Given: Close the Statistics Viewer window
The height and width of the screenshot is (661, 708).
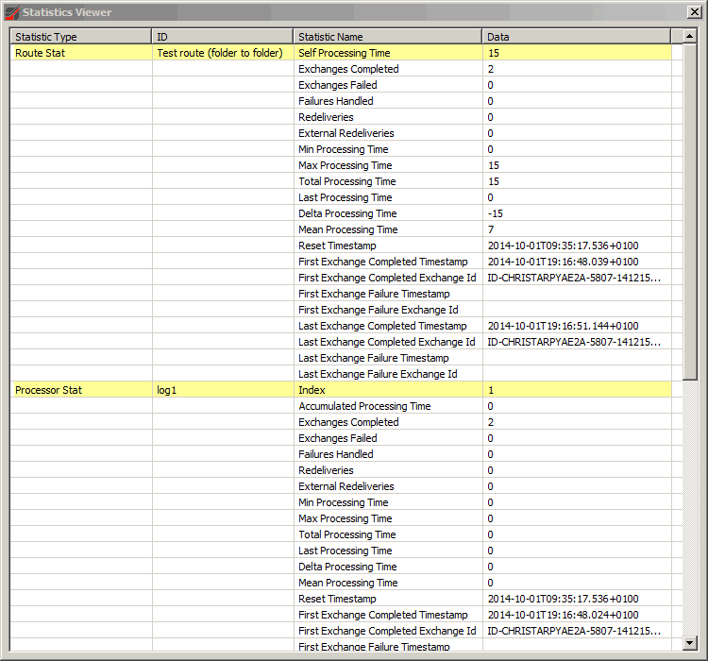Looking at the screenshot, I should click(x=694, y=12).
